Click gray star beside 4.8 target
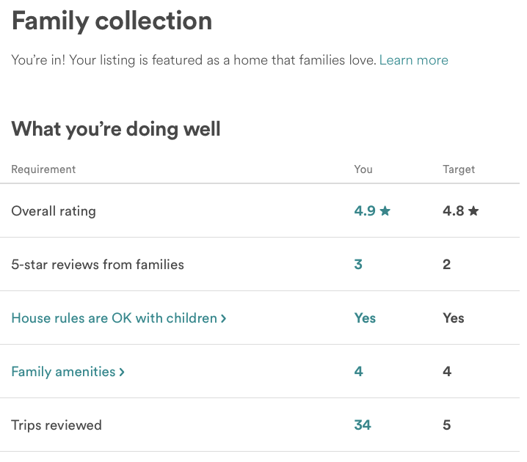The height and width of the screenshot is (462, 527). 473,211
